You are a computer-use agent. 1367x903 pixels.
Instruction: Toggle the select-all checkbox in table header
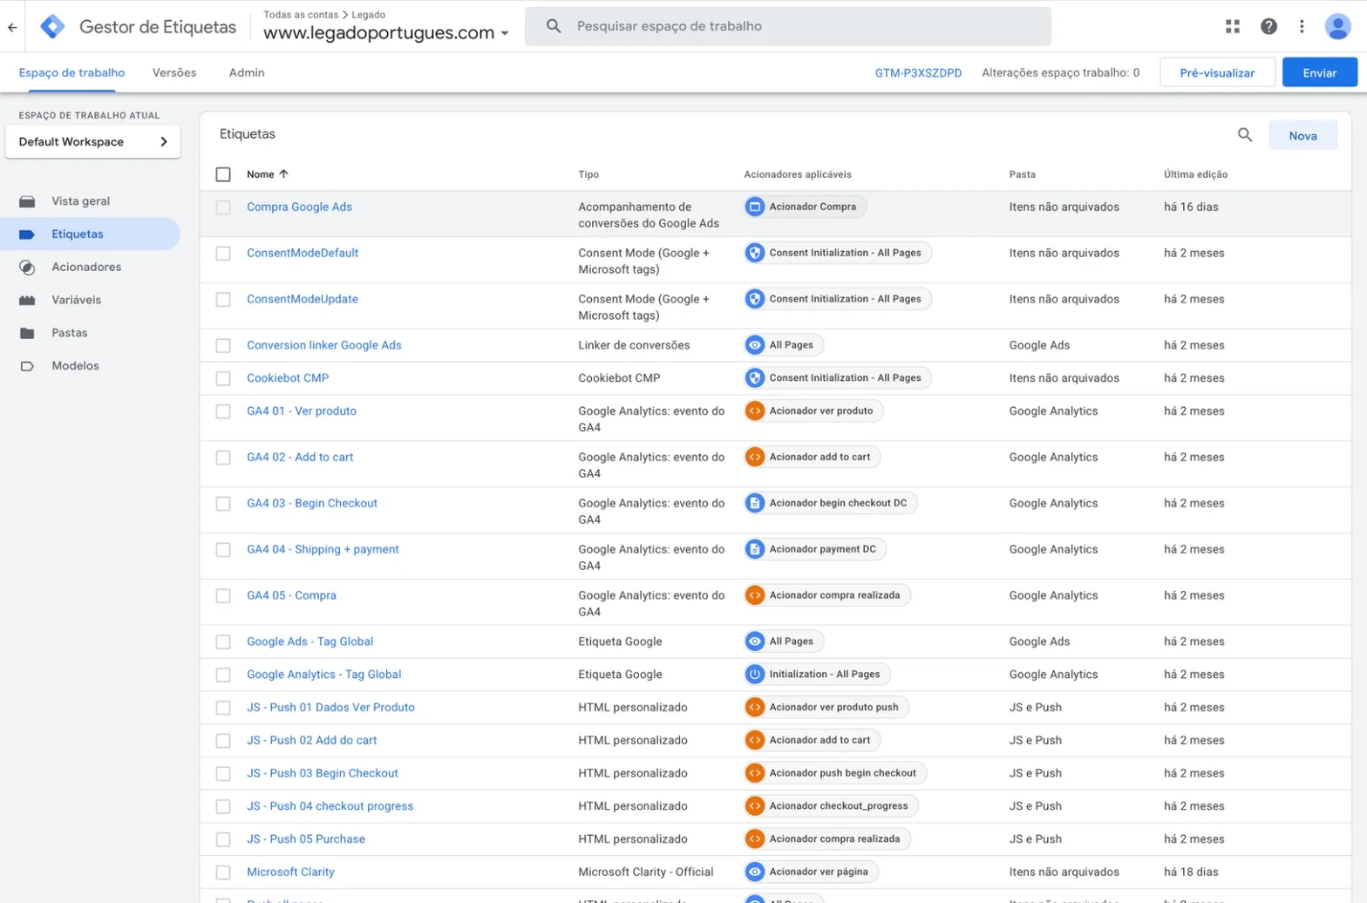pos(223,174)
